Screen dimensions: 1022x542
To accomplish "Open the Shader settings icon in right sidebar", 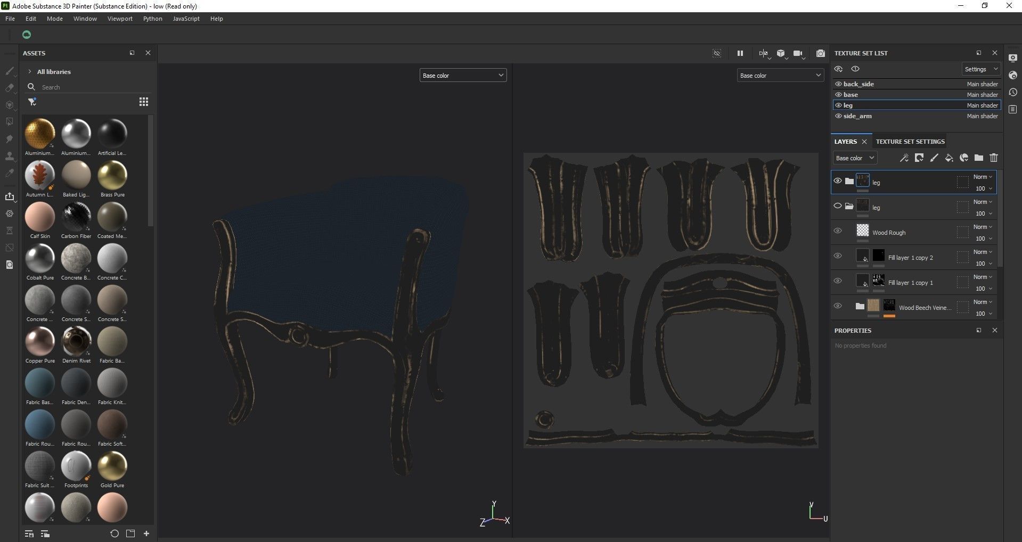I will click(1013, 75).
